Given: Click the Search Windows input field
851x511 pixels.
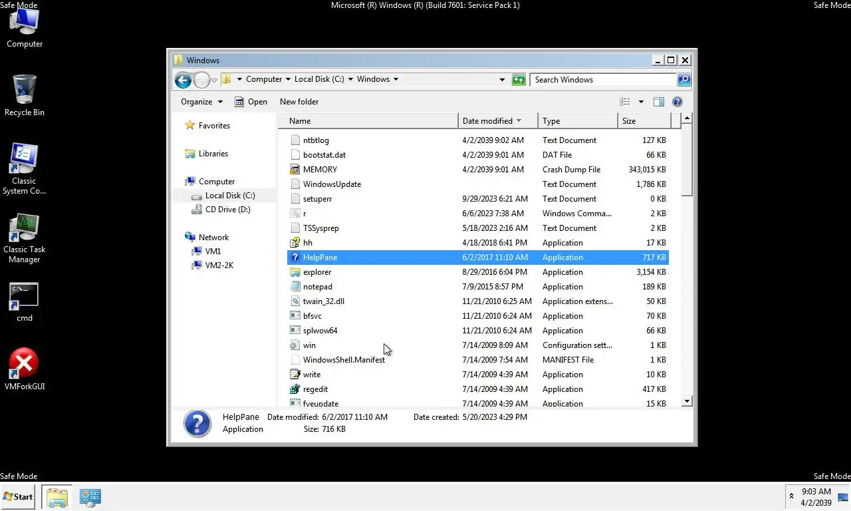Looking at the screenshot, I should (x=603, y=80).
